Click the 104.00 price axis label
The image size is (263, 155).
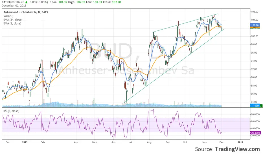tap(255, 20)
